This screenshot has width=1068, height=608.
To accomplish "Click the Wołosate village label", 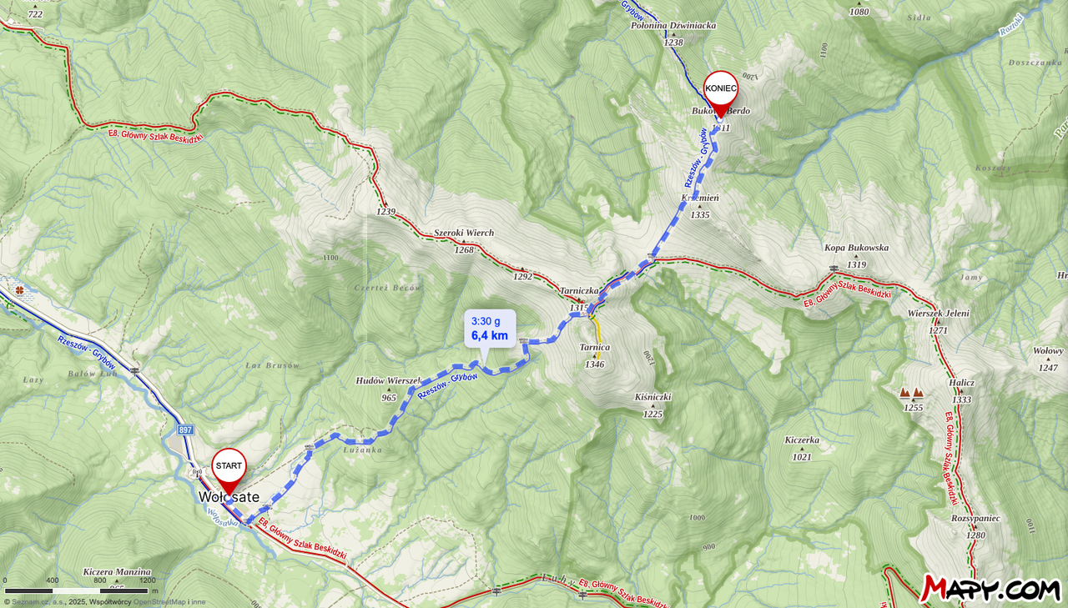I will coord(229,497).
